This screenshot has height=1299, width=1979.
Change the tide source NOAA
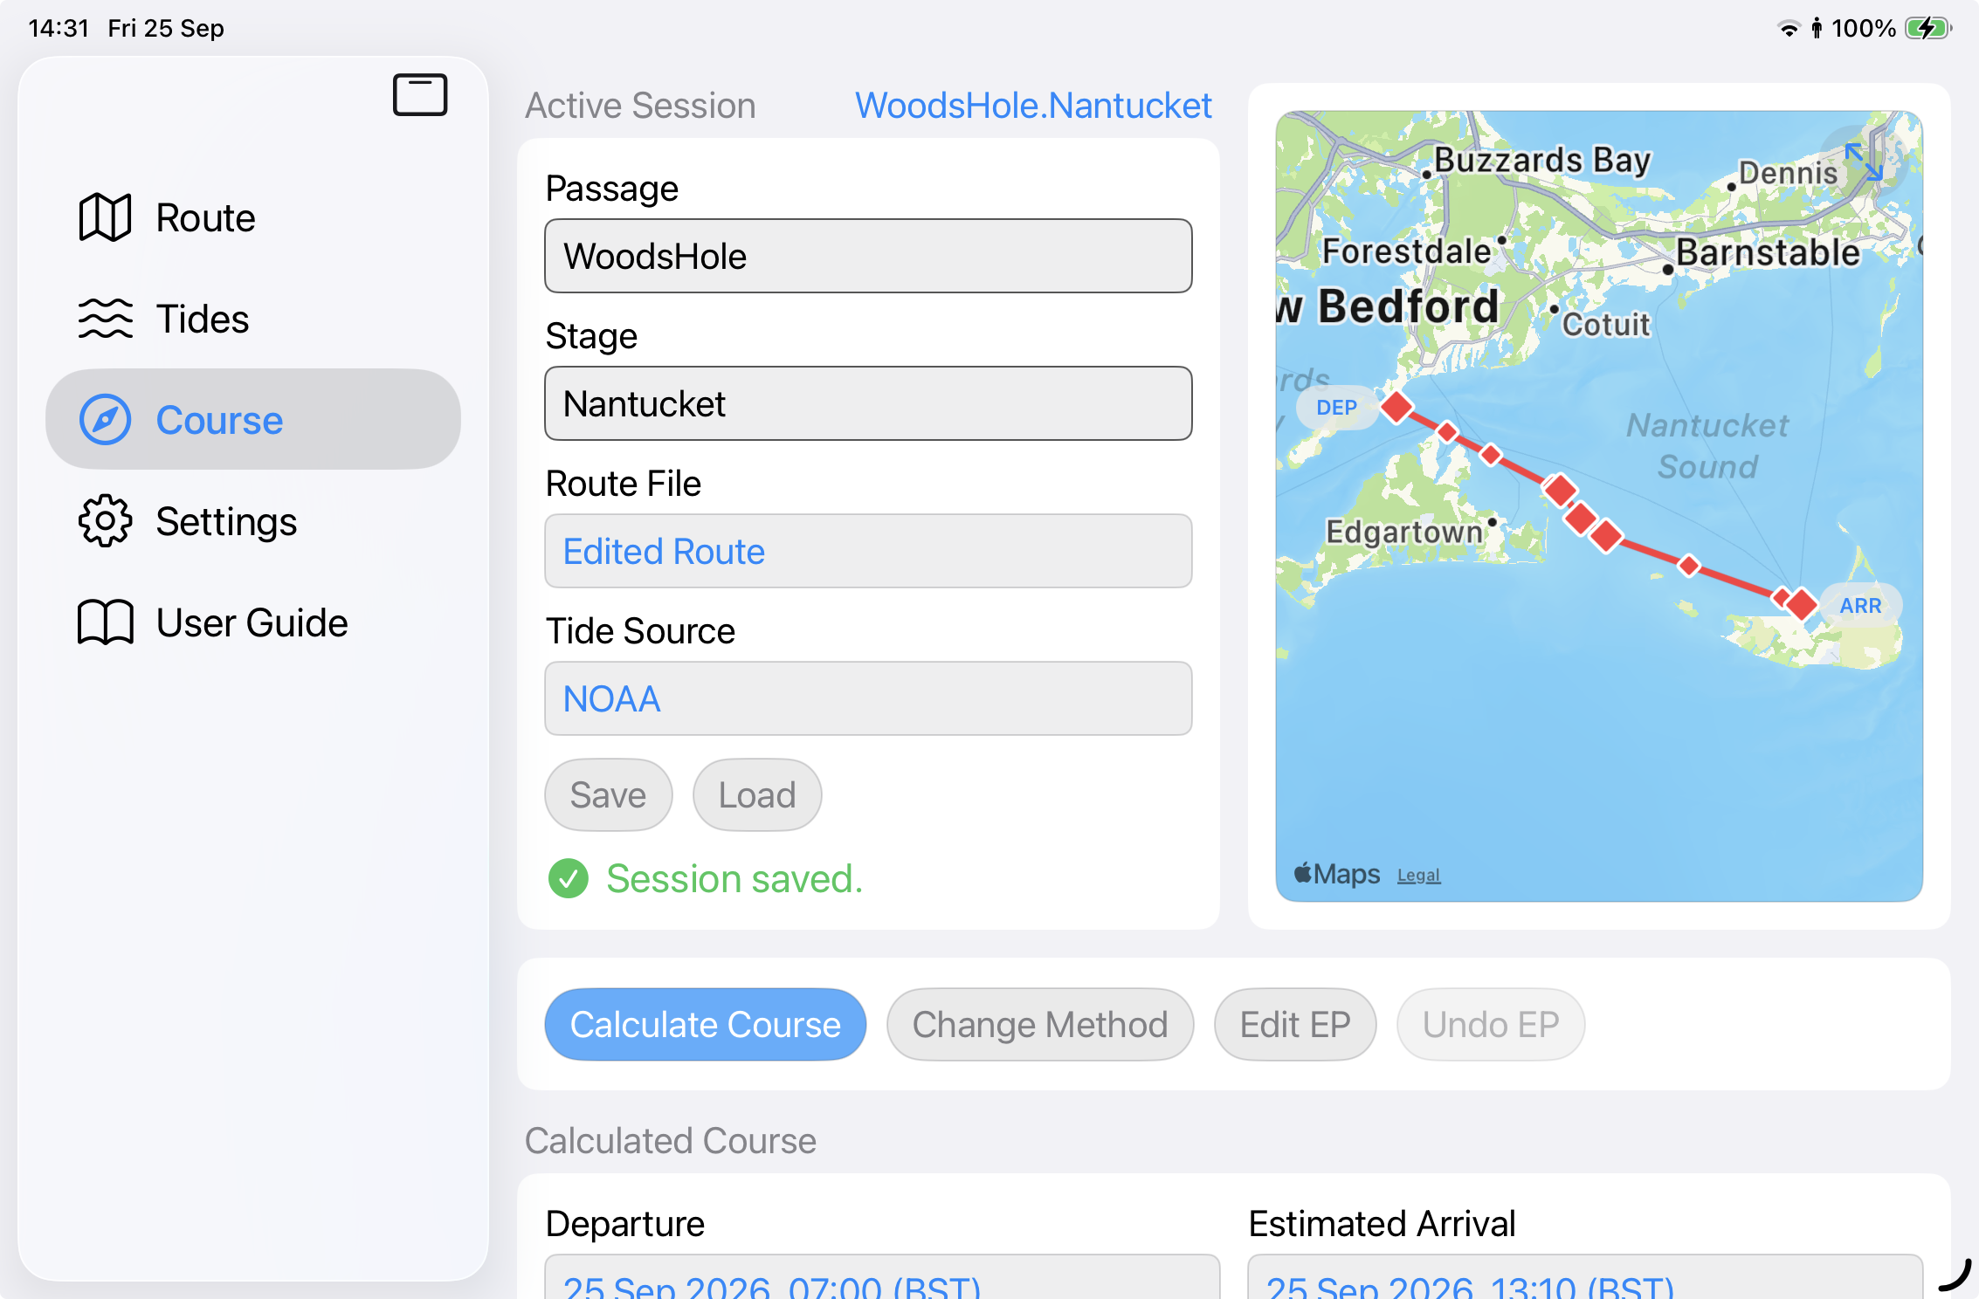[x=868, y=698]
